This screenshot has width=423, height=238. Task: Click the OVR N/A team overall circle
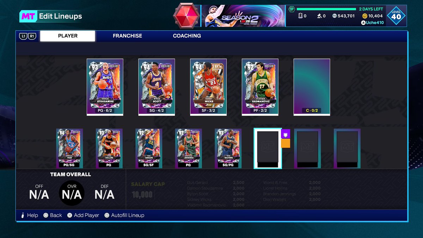click(x=72, y=193)
